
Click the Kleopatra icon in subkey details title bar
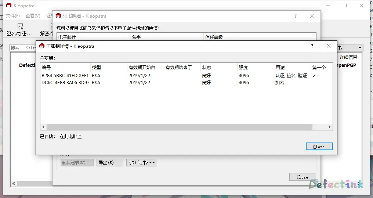[x=42, y=46]
